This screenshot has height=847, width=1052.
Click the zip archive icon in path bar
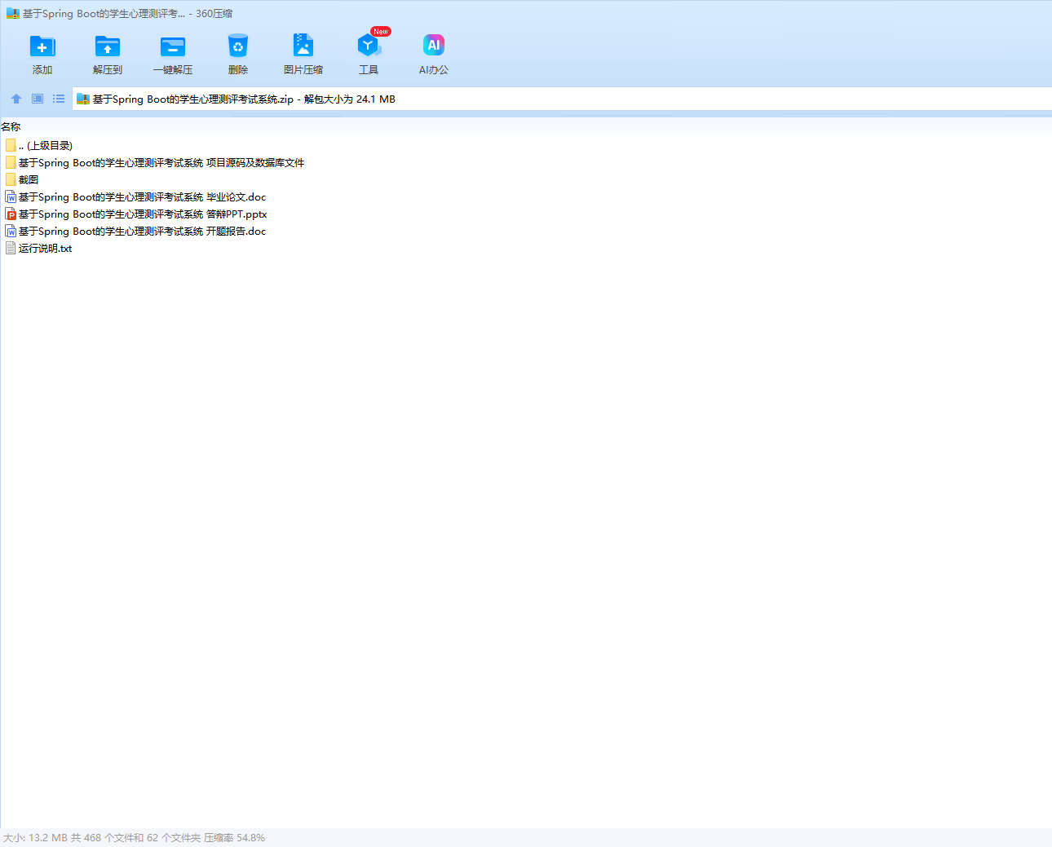click(82, 99)
